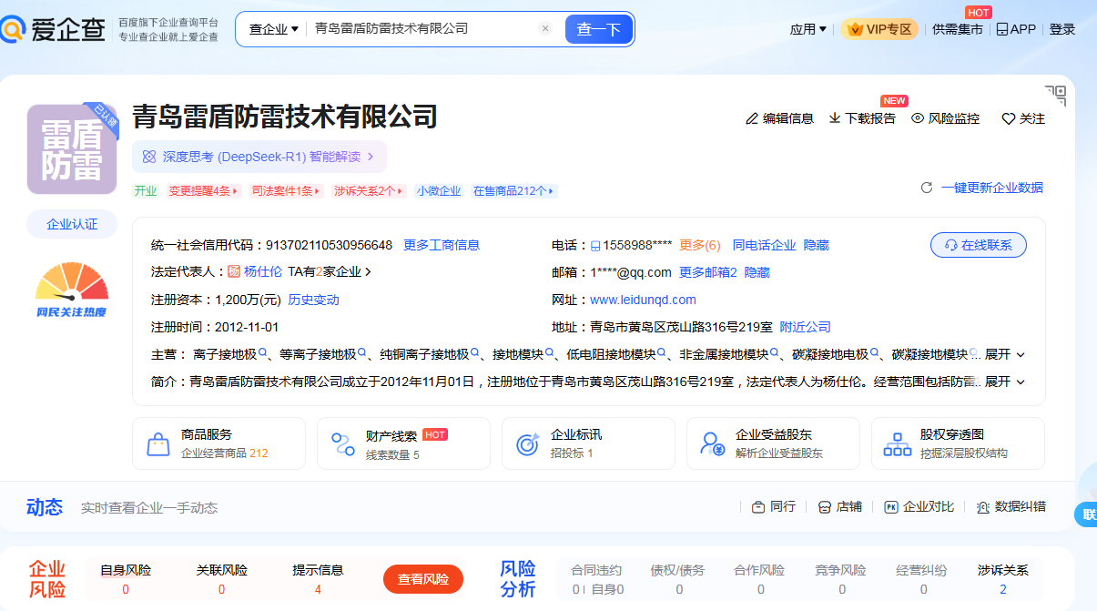Open the 更多邮箱2 link
Image resolution: width=1097 pixels, height=611 pixels.
point(708,272)
